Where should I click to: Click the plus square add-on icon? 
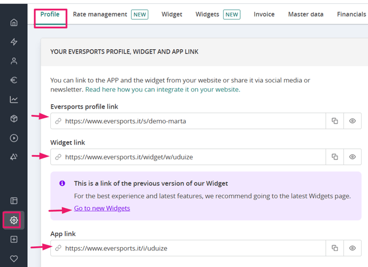pyautogui.click(x=14, y=239)
